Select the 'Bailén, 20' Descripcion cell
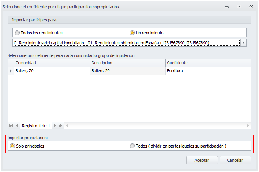This screenshot has height=172, width=259. 128,71
